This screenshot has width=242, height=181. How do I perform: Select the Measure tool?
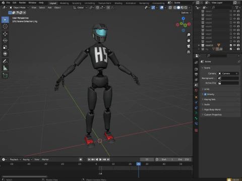(5, 68)
